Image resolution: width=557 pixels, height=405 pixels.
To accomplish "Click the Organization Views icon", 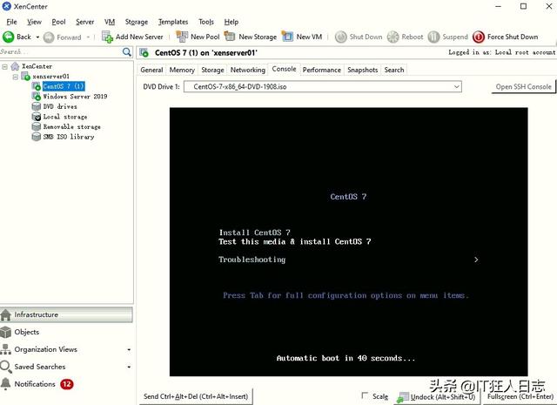I will coord(6,349).
